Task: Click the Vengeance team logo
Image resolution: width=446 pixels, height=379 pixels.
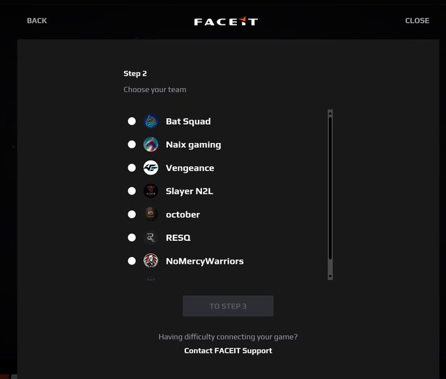Action: [151, 168]
